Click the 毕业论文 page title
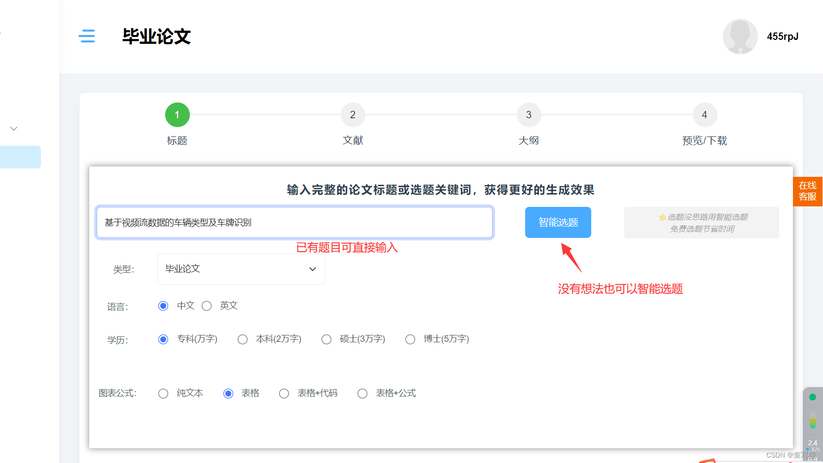 156,36
